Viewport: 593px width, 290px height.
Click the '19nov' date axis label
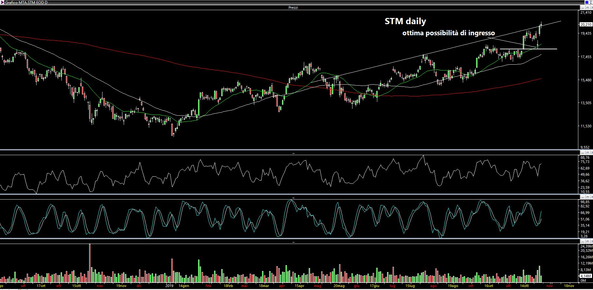pyautogui.click(x=121, y=286)
